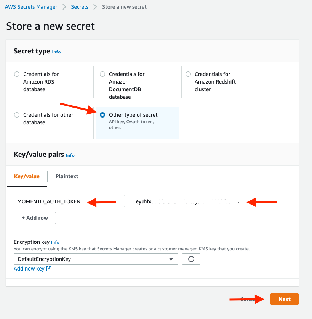Navigate to Secrets via breadcrumb
The width and height of the screenshot is (312, 319).
80,6
